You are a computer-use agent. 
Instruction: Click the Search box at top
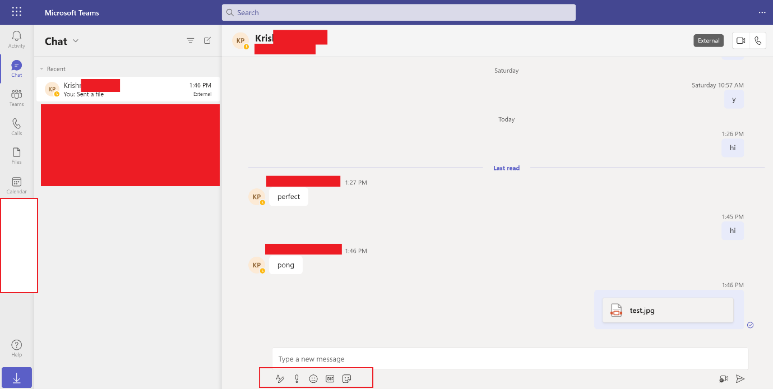(399, 12)
